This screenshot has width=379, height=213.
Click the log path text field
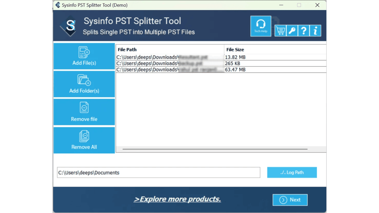tap(158, 172)
